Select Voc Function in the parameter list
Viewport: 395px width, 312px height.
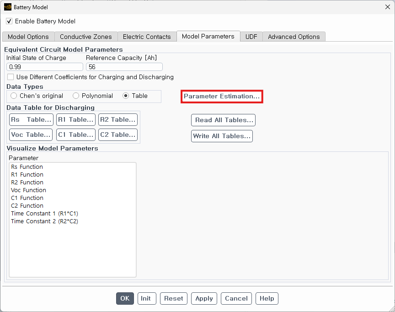coord(28,190)
